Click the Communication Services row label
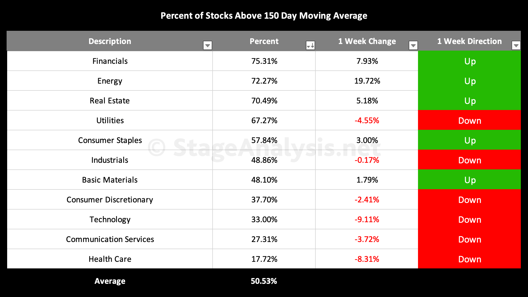 pyautogui.click(x=110, y=239)
